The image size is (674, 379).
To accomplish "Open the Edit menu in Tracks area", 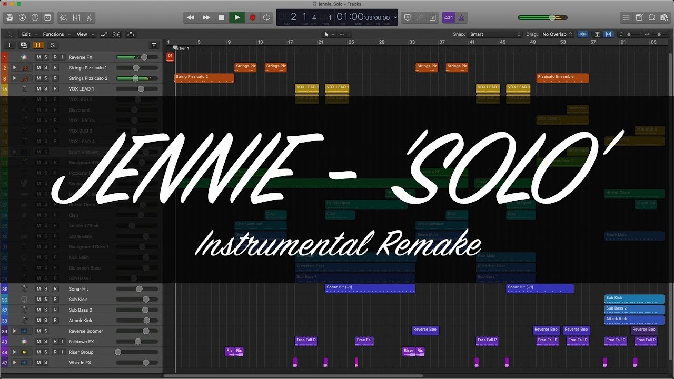I will [28, 34].
